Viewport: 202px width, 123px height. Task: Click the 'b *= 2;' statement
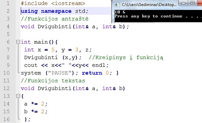[x=36, y=112]
